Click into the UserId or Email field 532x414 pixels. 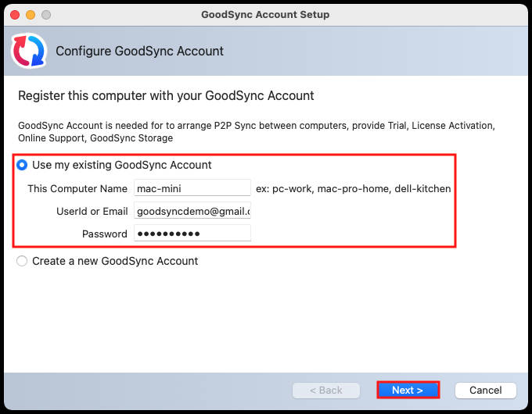192,211
